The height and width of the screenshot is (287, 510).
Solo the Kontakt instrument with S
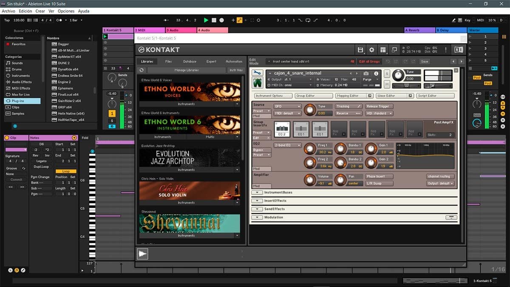coord(387,74)
